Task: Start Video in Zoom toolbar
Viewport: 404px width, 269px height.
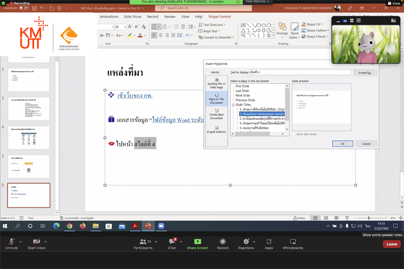Action: click(36, 244)
